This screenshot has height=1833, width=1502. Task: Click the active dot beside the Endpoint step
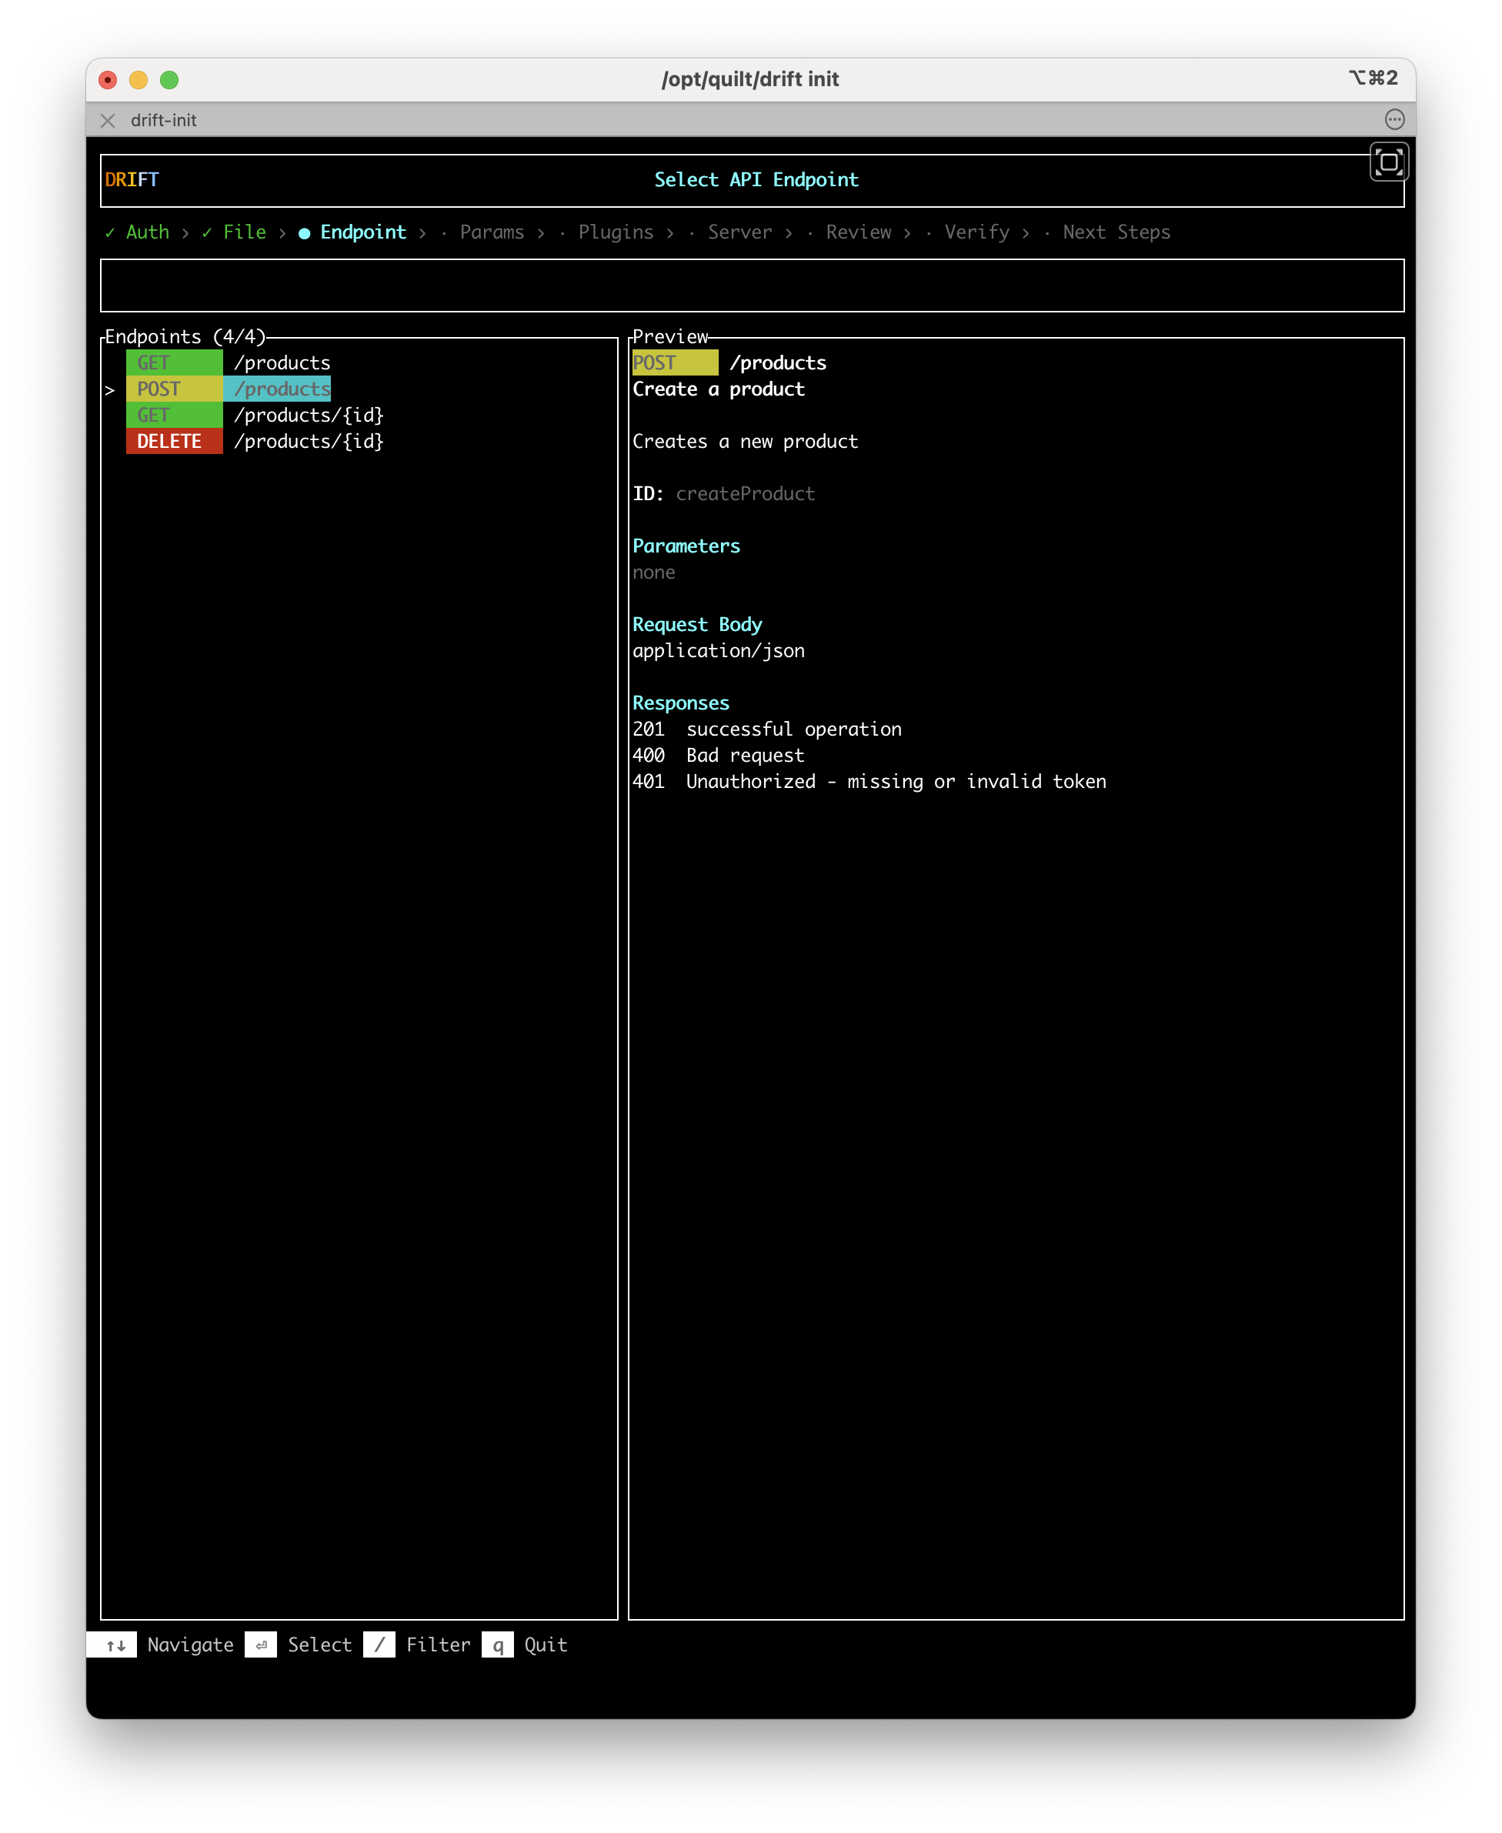[304, 232]
